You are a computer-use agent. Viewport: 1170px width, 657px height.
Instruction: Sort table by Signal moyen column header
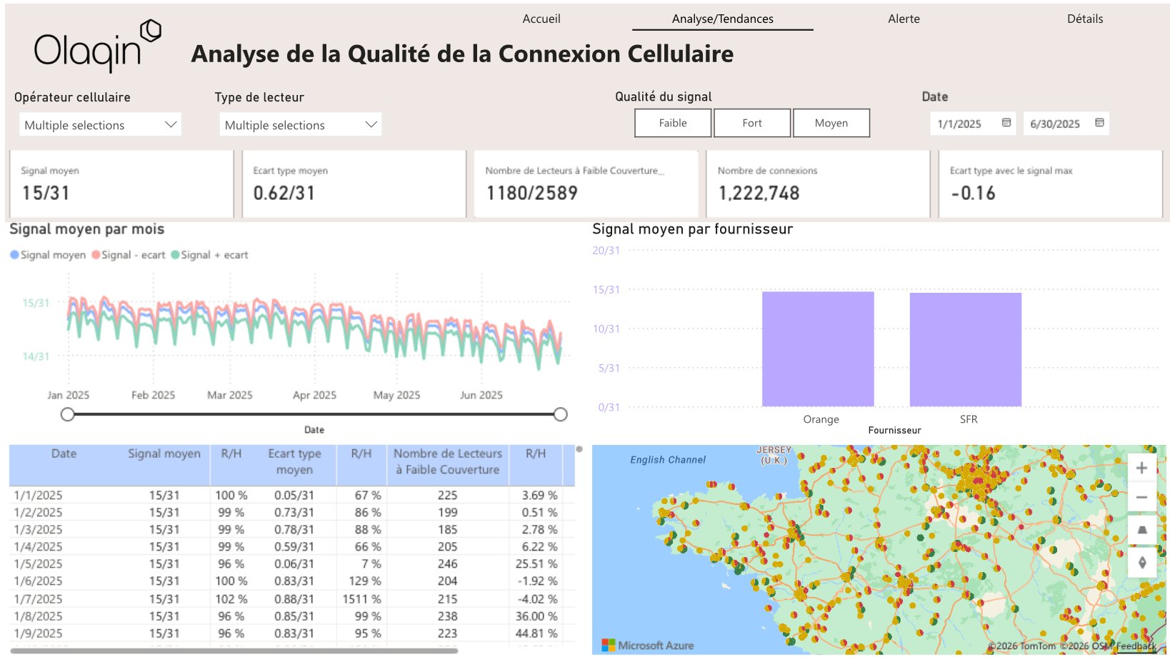[x=164, y=453]
